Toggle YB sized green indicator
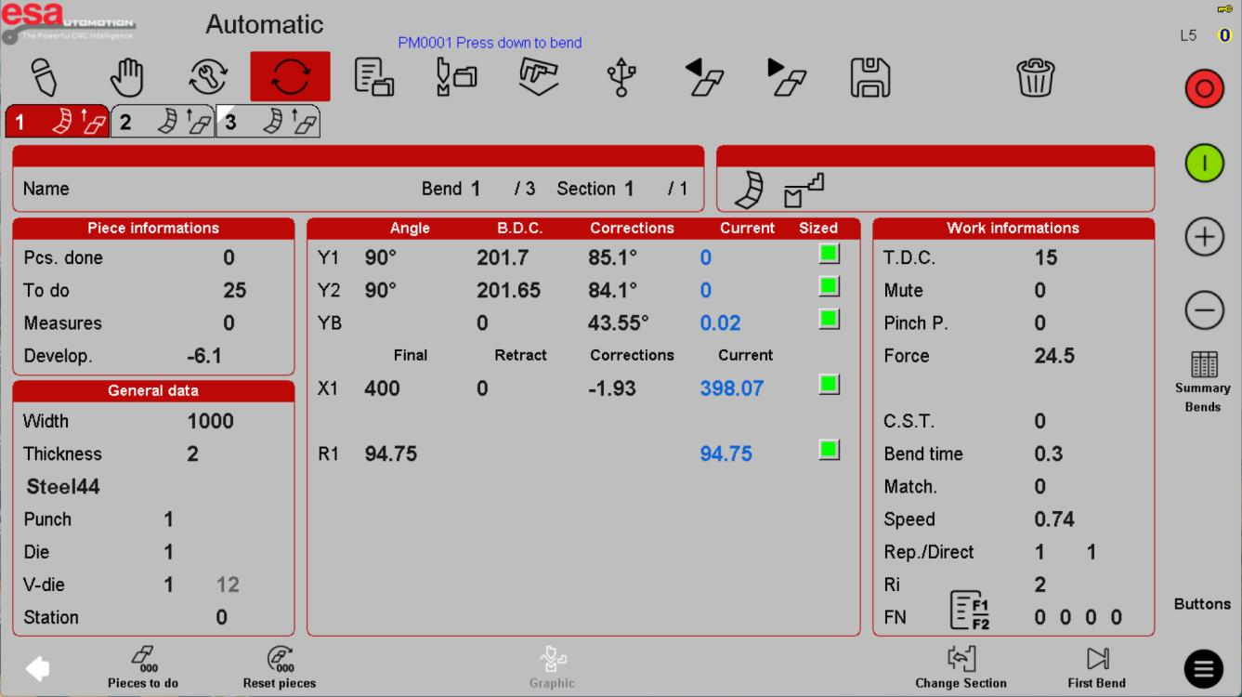Image resolution: width=1242 pixels, height=697 pixels. 829,319
